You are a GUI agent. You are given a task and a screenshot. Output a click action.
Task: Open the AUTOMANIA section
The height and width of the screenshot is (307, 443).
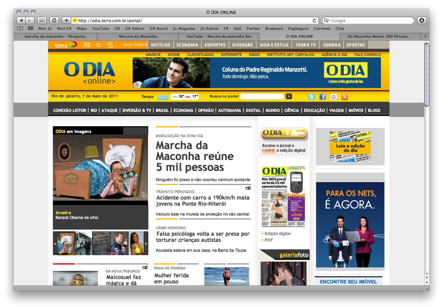tap(229, 110)
